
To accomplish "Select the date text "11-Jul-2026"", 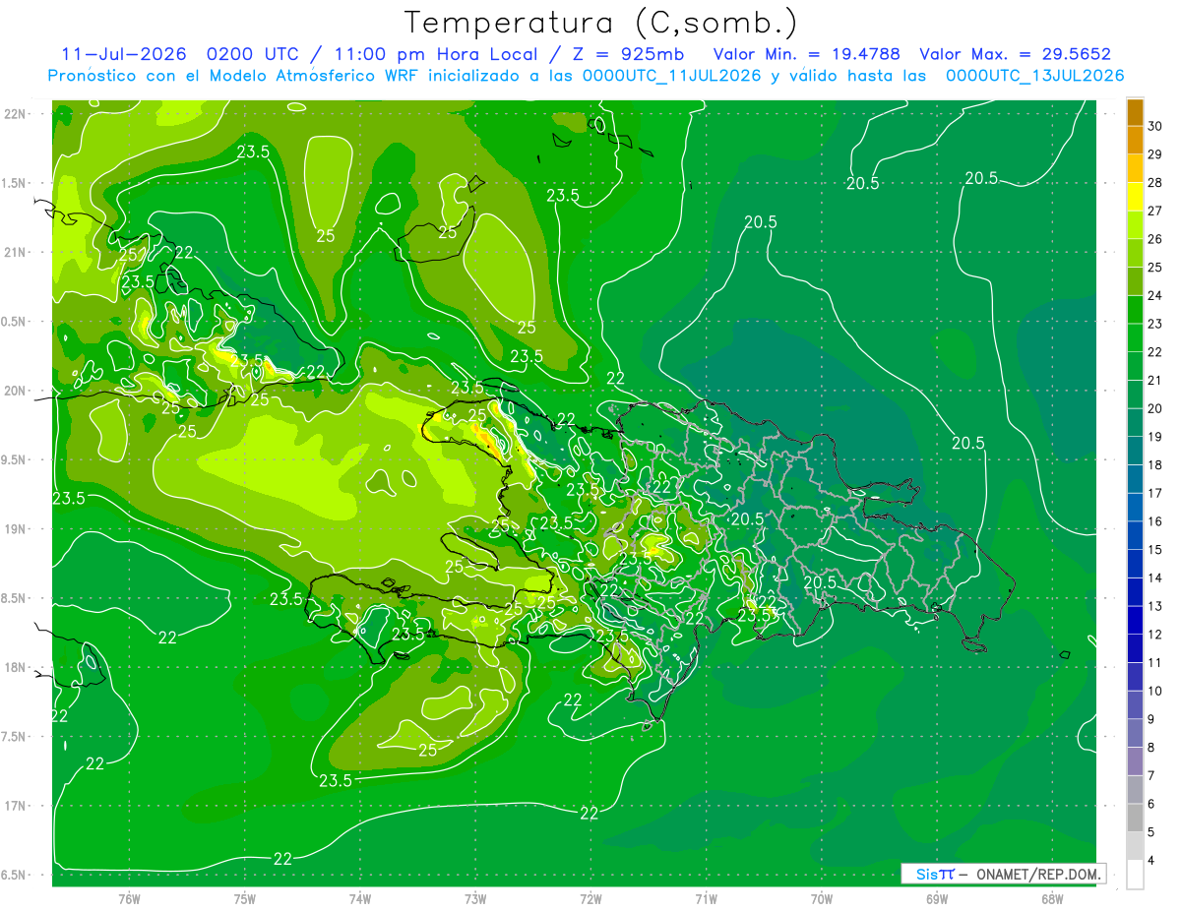I will tap(124, 54).
